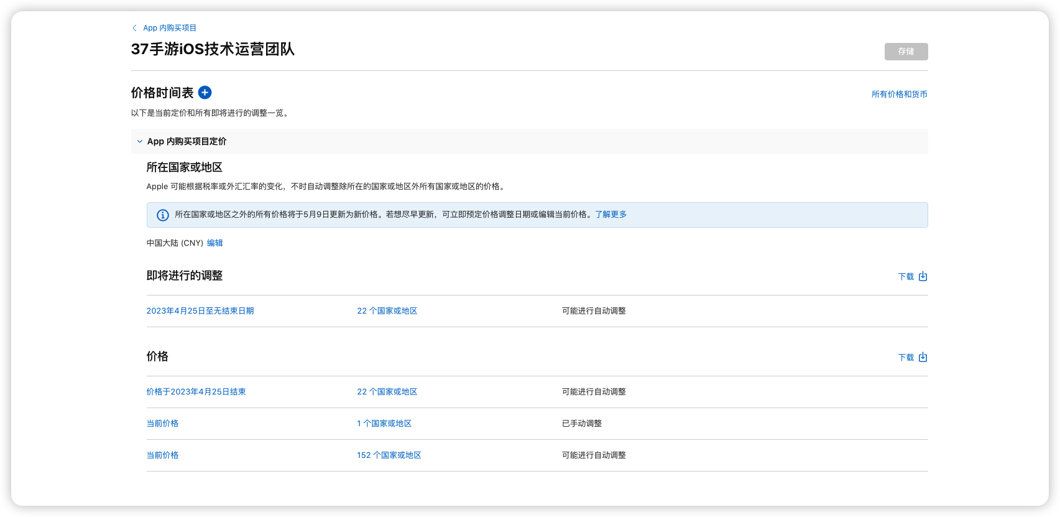Select the 所在国家或地区 heading
The image size is (1060, 517).
click(184, 167)
